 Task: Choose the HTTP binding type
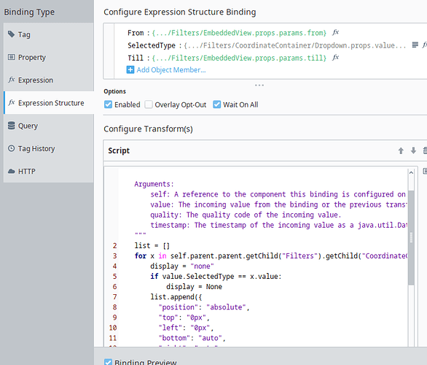click(49, 172)
